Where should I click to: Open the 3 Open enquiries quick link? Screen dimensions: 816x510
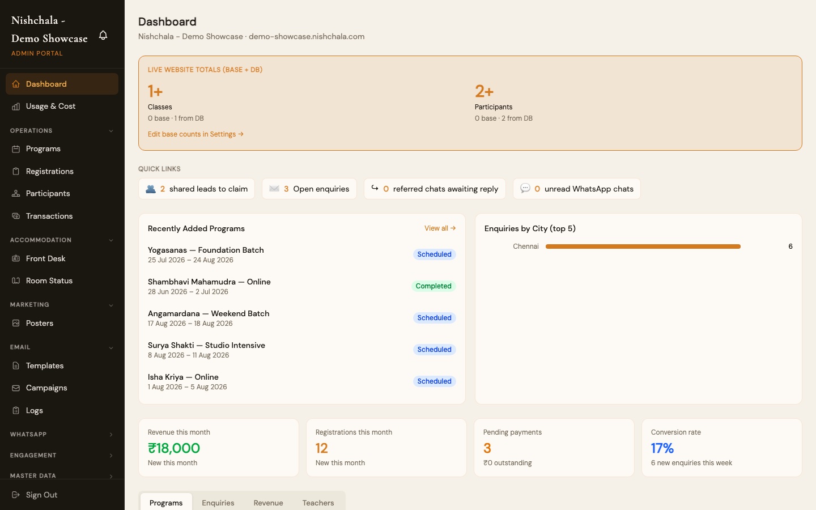pos(309,189)
